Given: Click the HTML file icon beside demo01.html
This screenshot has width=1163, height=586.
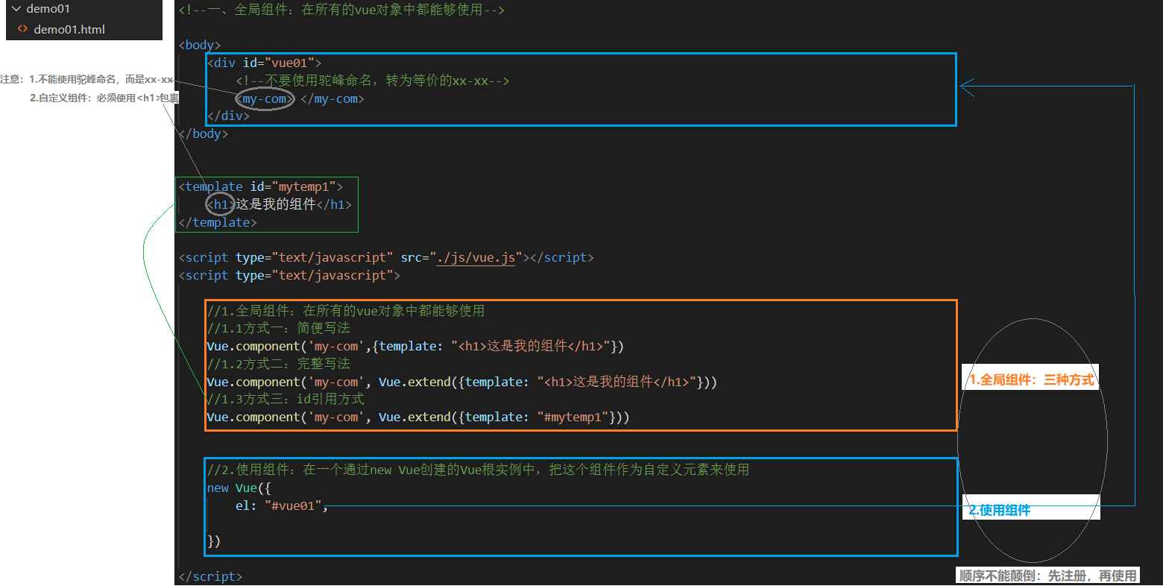Looking at the screenshot, I should tap(22, 29).
